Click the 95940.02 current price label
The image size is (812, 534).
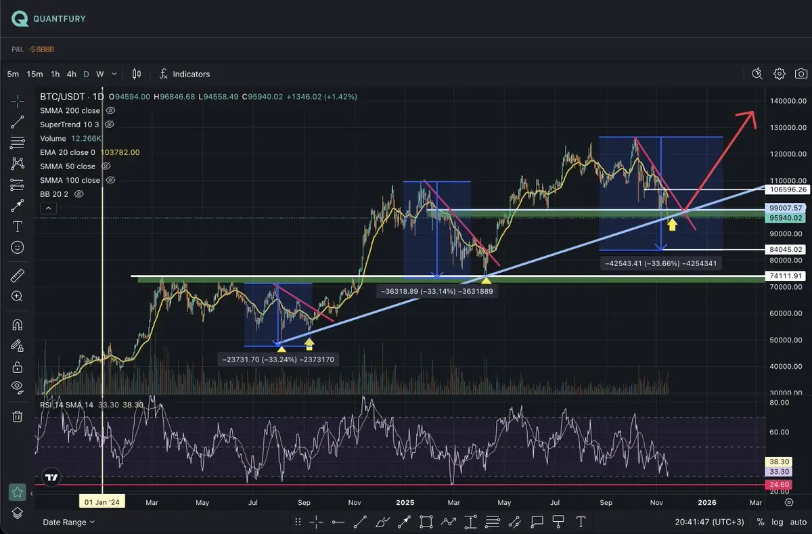(x=786, y=218)
